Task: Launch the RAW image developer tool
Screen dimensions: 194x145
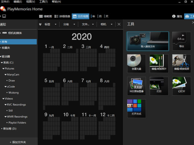Action: (x=136, y=86)
